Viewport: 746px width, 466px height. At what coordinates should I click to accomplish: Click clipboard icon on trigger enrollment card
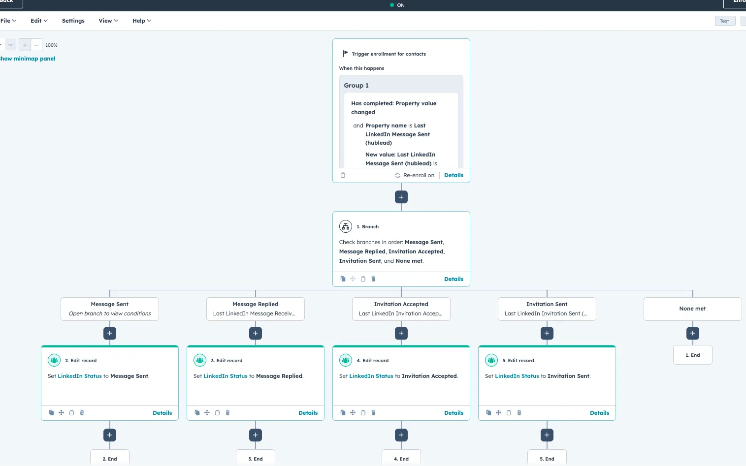click(x=343, y=175)
